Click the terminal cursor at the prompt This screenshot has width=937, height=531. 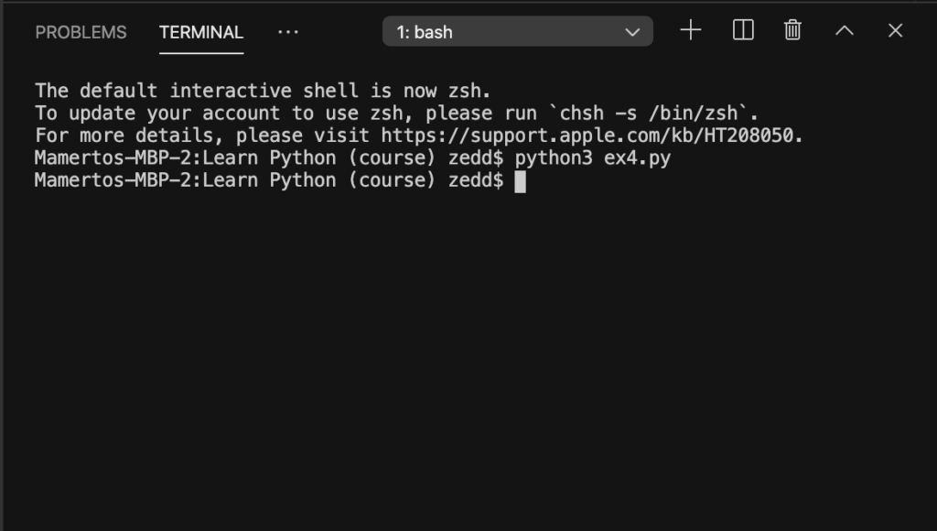click(x=520, y=181)
